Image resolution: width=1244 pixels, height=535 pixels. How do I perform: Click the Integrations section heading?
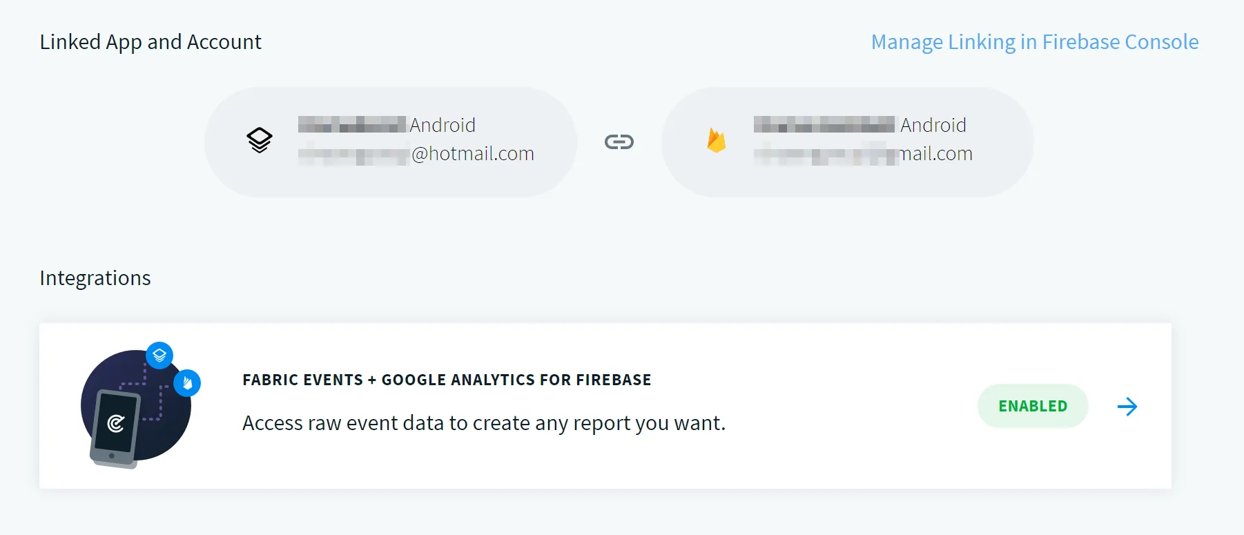pos(95,278)
